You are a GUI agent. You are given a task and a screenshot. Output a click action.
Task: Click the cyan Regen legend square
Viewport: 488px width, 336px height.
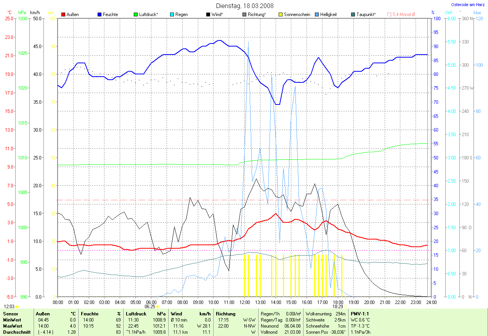click(172, 14)
